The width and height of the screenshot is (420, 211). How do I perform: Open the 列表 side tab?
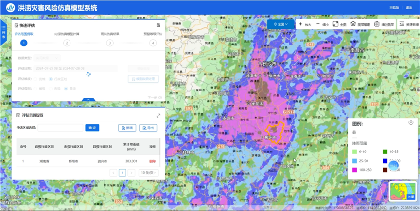coord(4,32)
